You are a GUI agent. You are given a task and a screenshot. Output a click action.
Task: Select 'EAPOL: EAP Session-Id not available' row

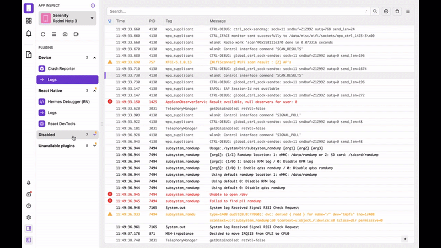tap(259, 89)
